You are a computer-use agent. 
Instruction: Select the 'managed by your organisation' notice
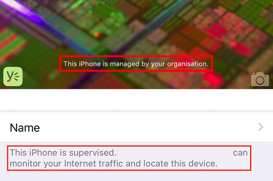(136, 64)
